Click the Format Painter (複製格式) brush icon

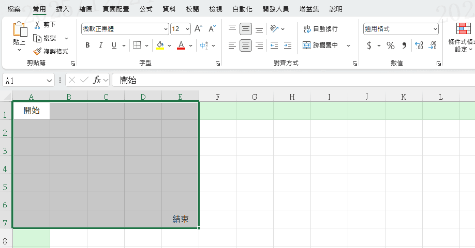(37, 52)
